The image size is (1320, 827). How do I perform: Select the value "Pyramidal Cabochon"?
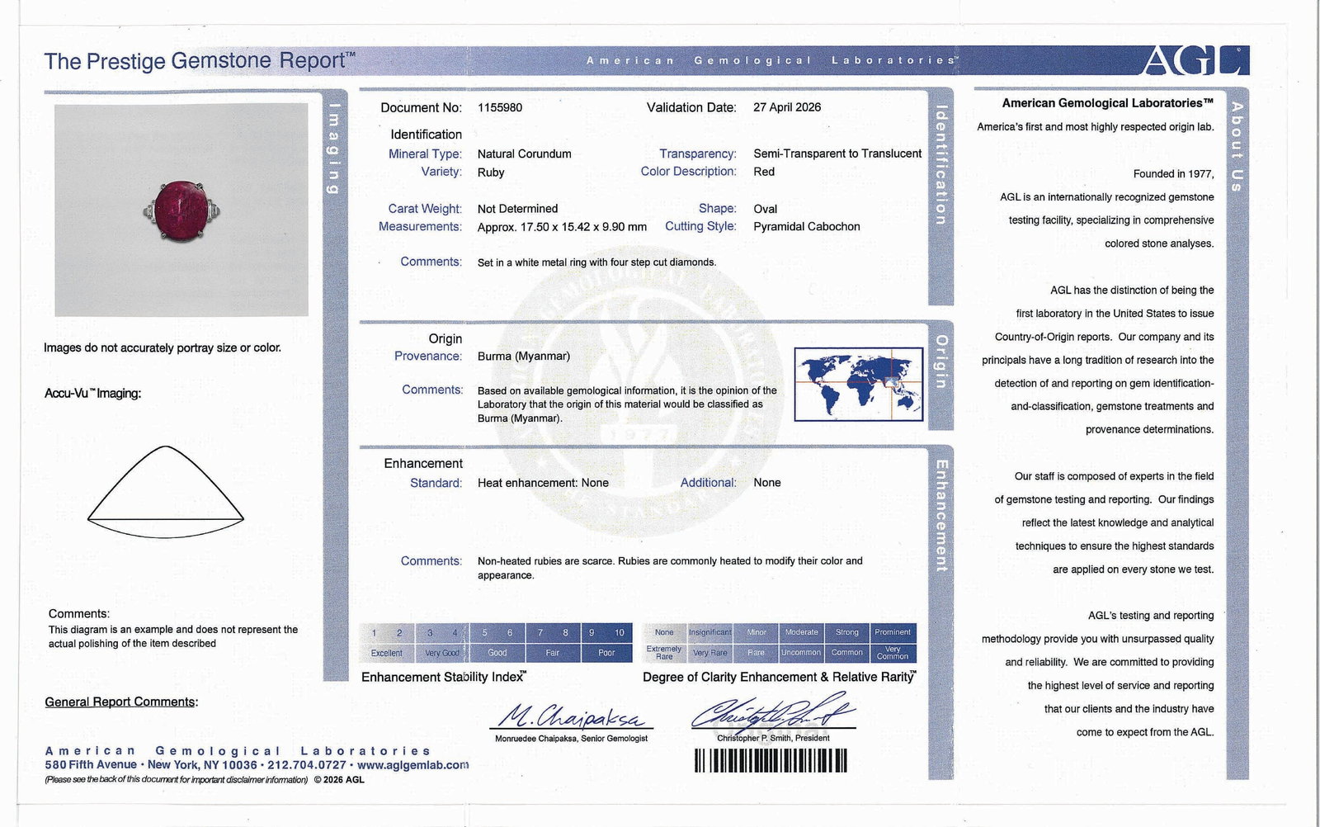(x=807, y=226)
